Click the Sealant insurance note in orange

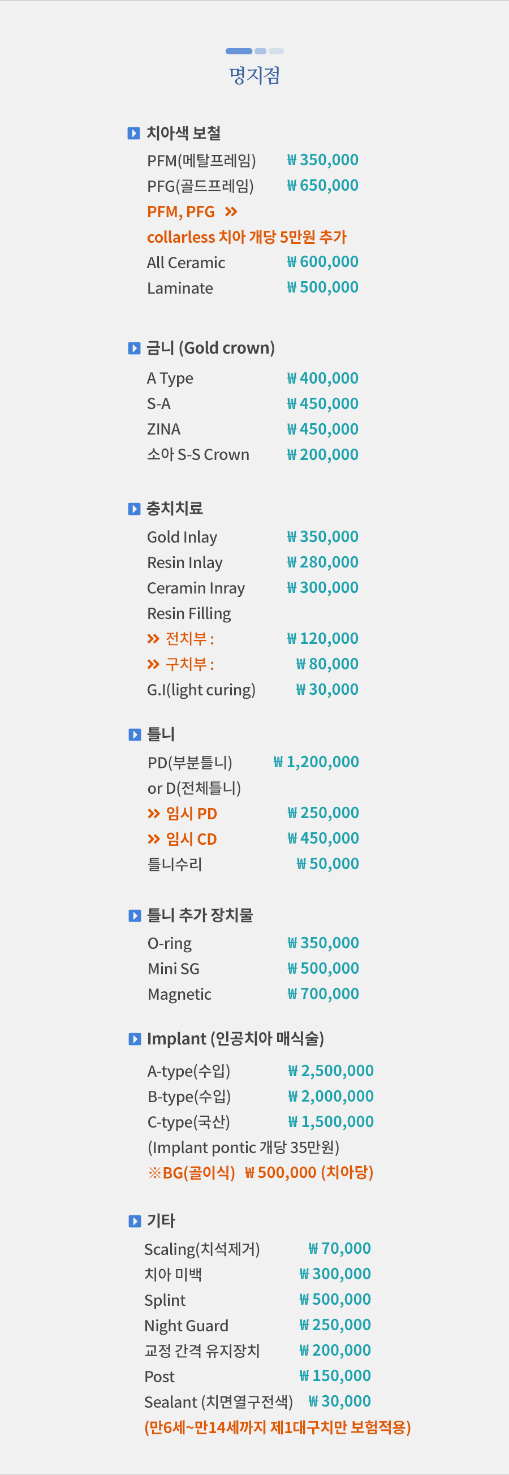tap(278, 1427)
